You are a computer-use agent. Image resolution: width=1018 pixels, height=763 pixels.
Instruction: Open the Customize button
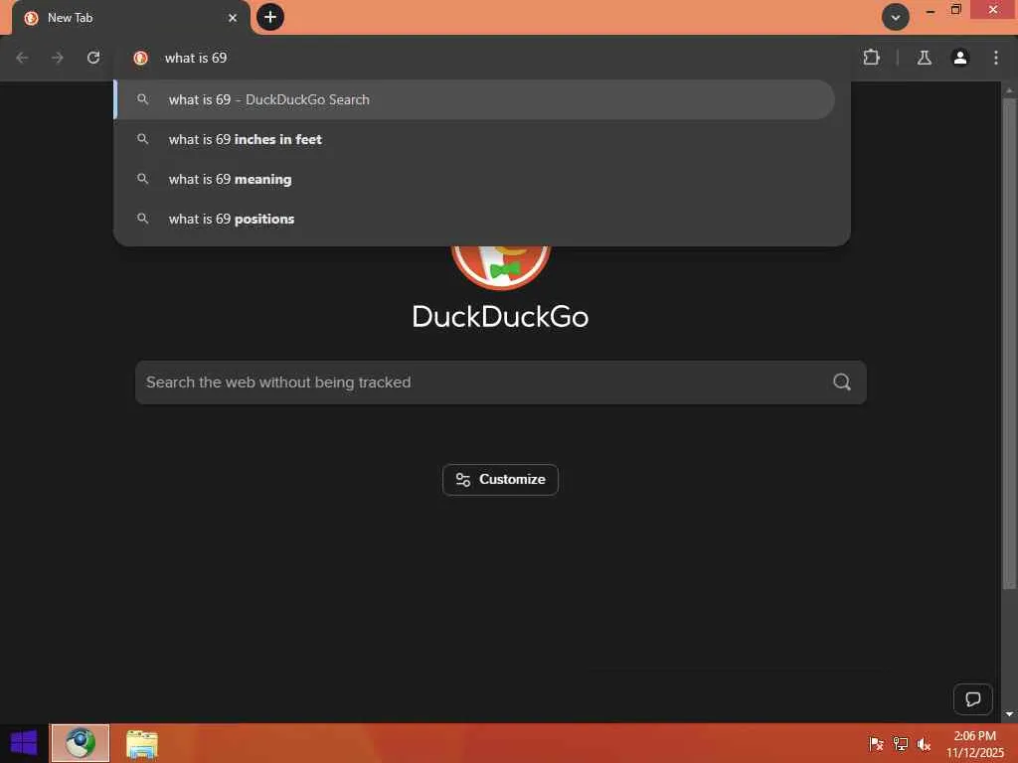500,480
